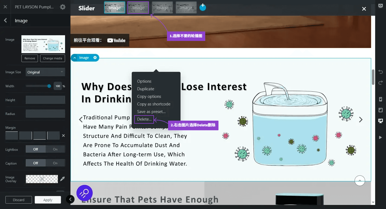The image size is (386, 209).
Task: Click the Change media button
Action: [53, 58]
